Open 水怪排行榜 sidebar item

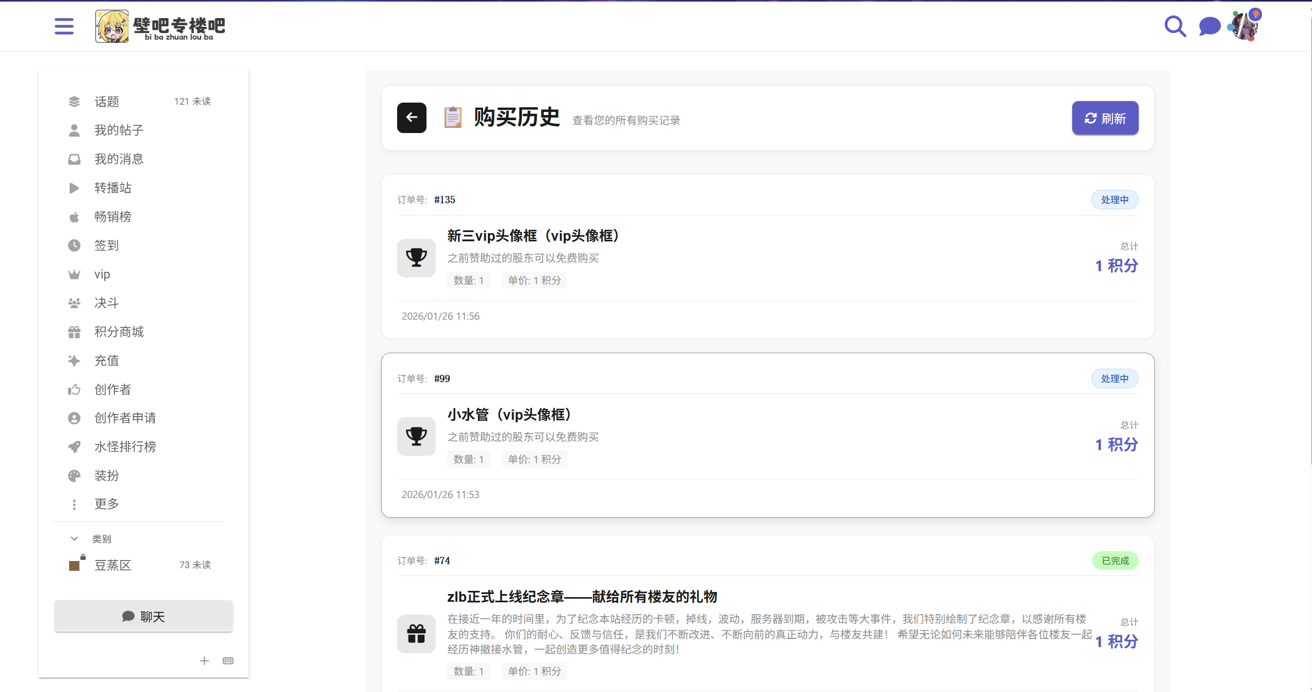tap(125, 447)
